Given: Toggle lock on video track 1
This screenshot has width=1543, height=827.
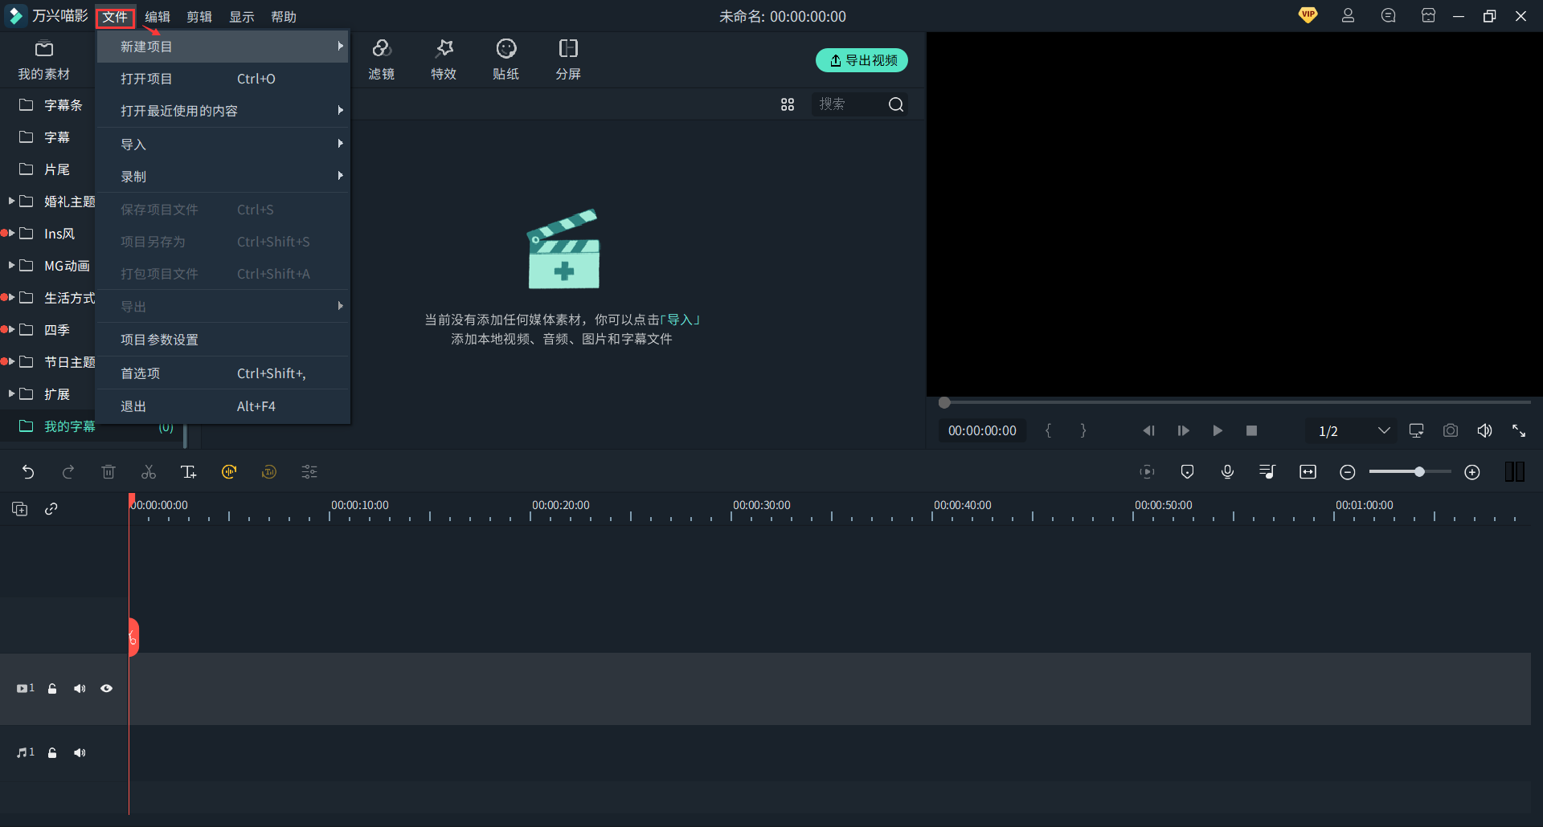Looking at the screenshot, I should pyautogui.click(x=52, y=689).
